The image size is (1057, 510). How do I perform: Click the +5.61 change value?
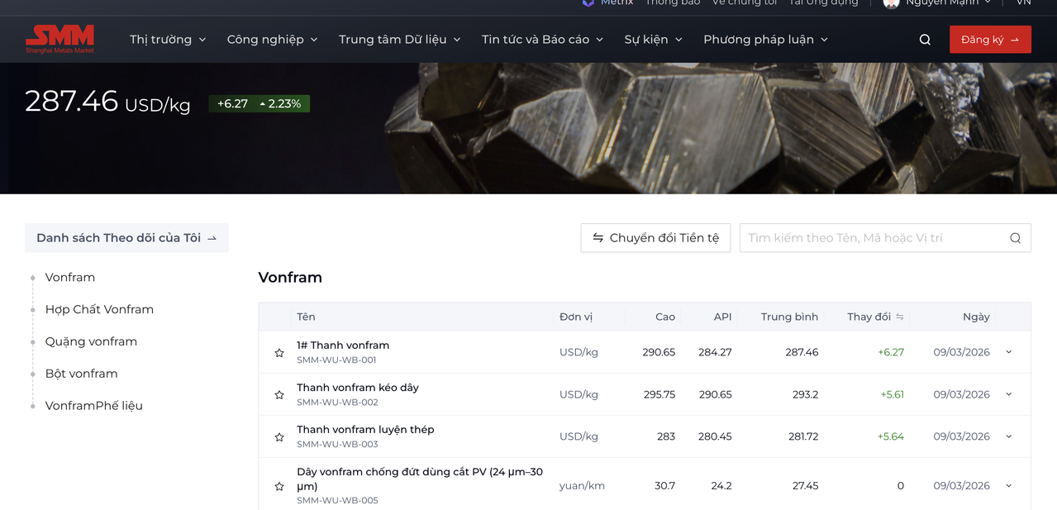pos(892,395)
